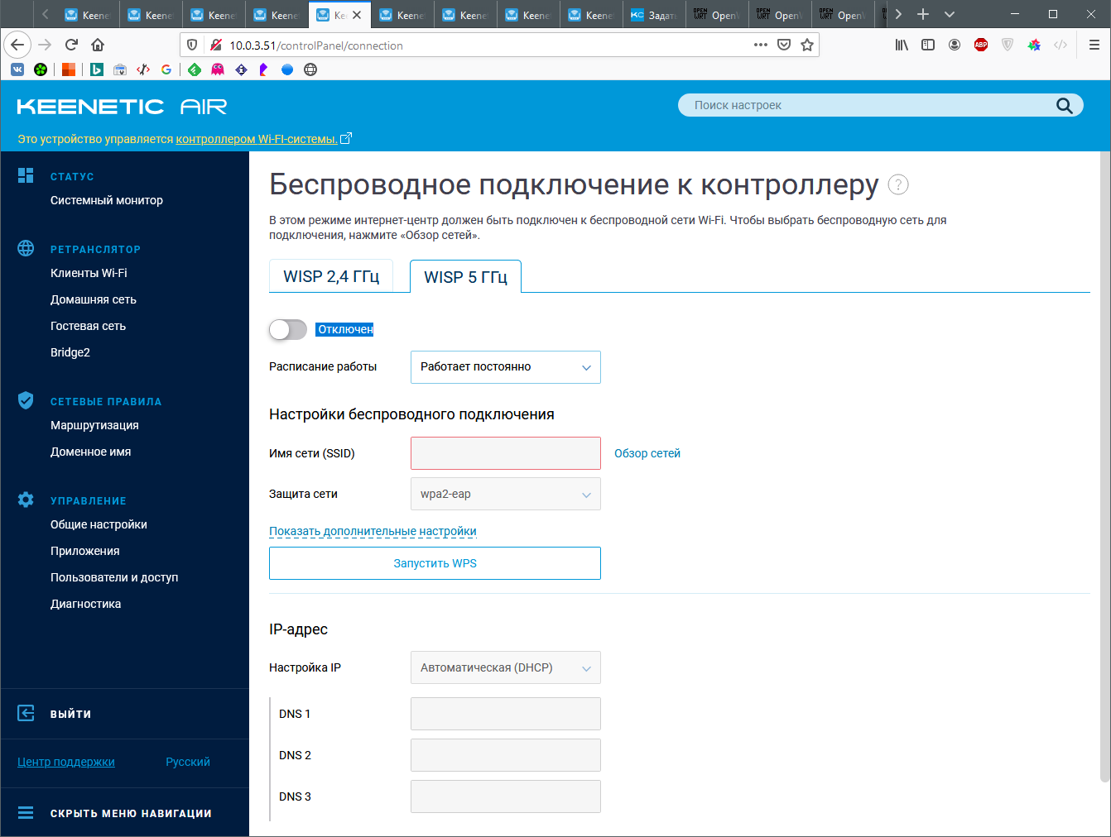Click the Имя сети (SSID) field
Image resolution: width=1111 pixels, height=837 pixels.
point(506,453)
